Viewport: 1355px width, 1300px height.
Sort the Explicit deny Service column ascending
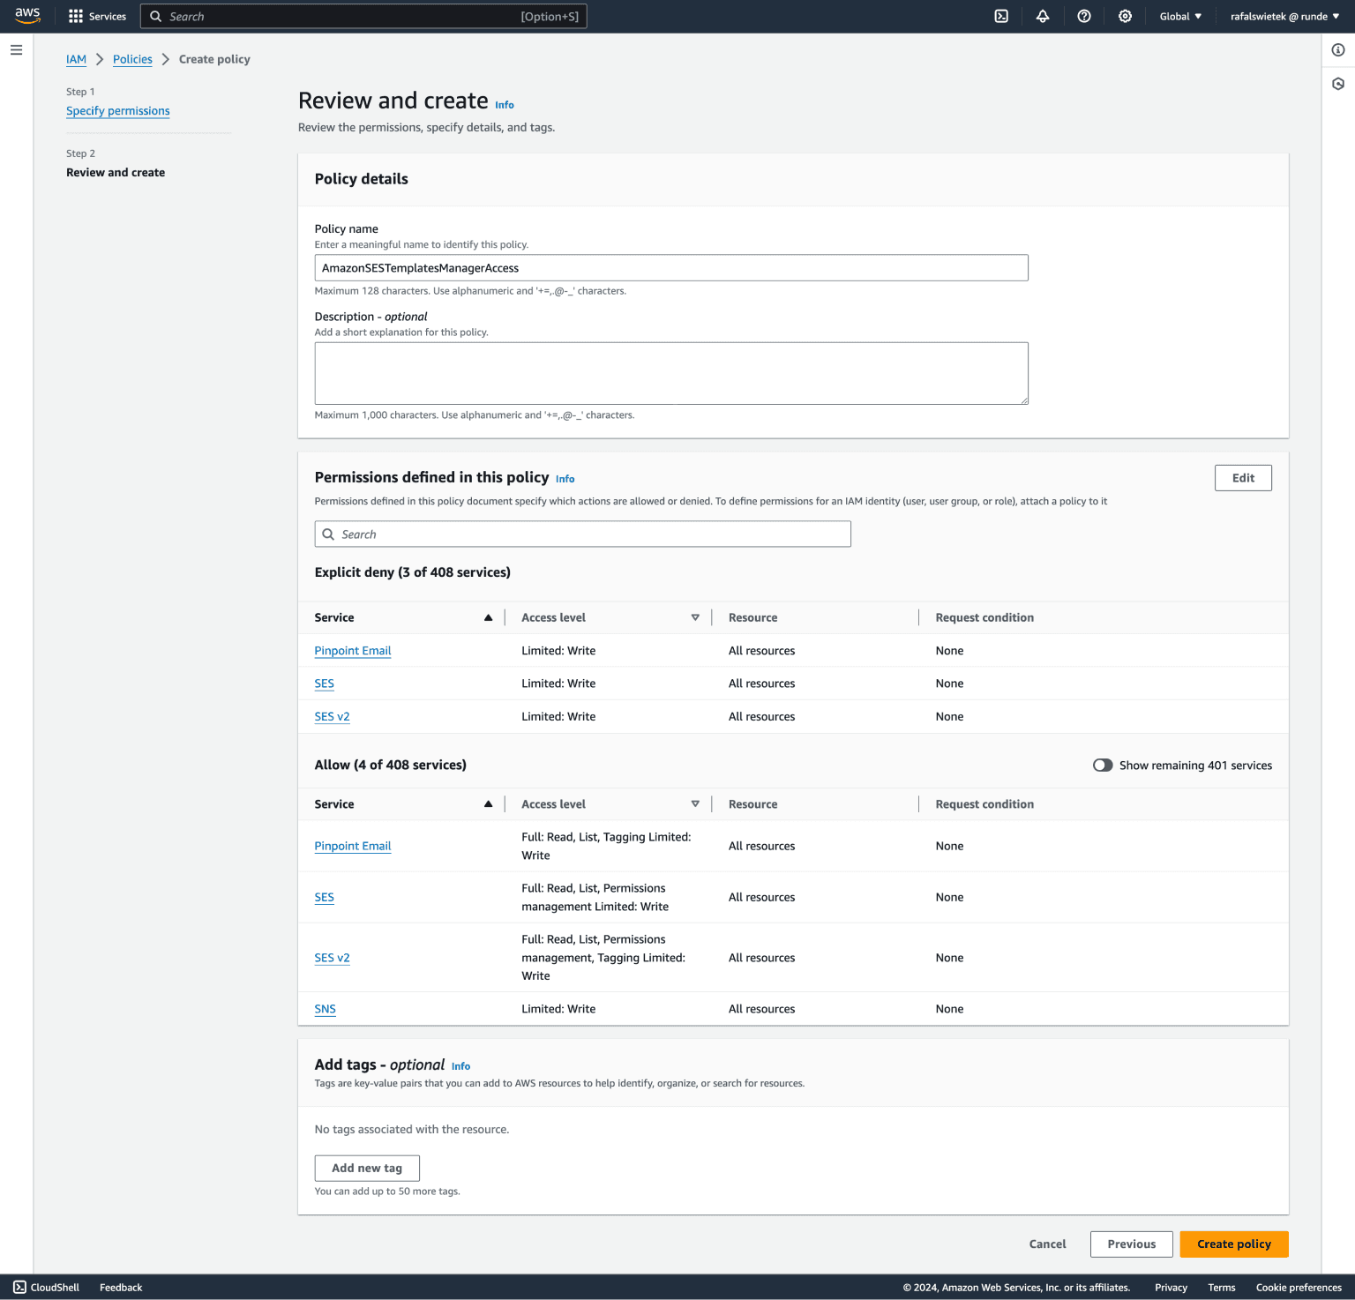click(488, 617)
